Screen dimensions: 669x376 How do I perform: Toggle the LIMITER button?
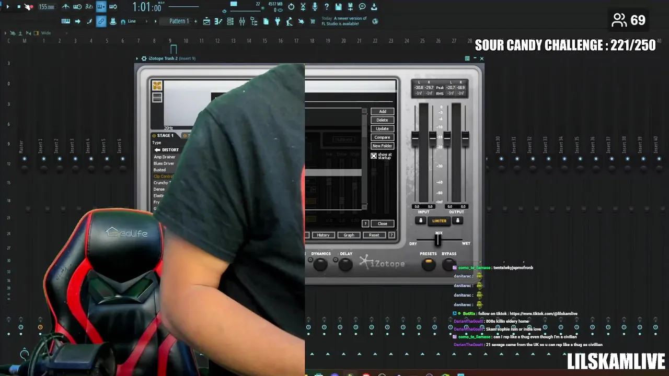(x=440, y=221)
